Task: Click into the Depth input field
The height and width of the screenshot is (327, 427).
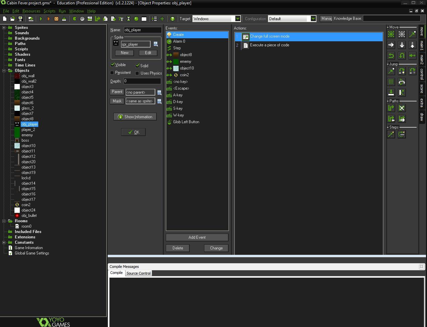Action: (x=142, y=81)
